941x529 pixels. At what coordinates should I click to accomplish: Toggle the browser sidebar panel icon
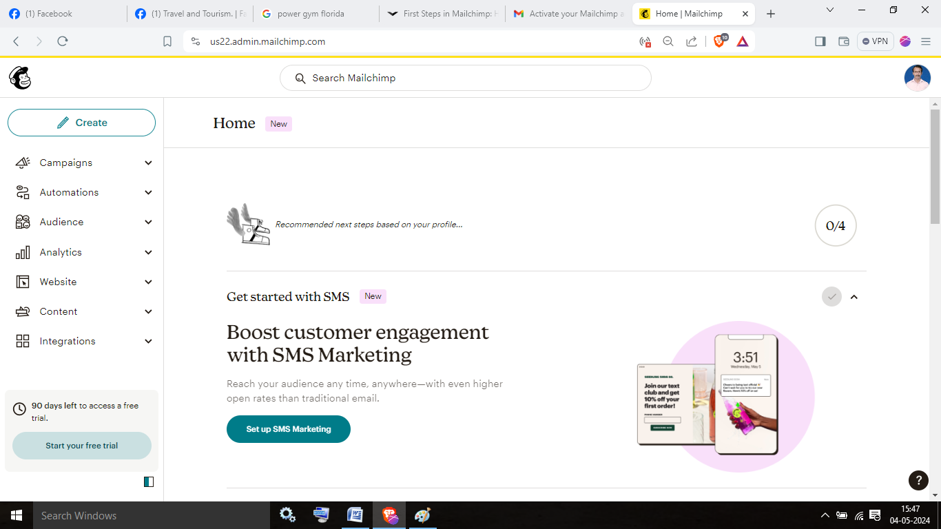point(820,41)
